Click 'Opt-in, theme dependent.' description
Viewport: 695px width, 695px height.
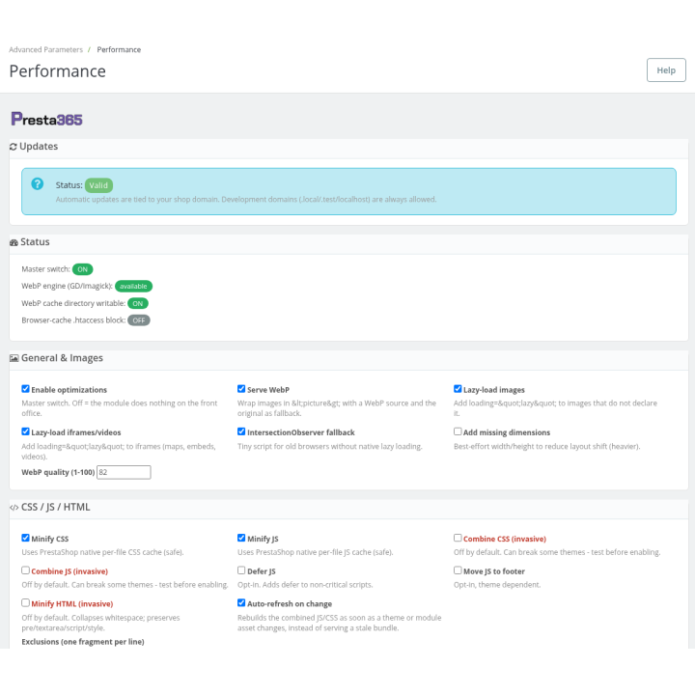pos(497,585)
